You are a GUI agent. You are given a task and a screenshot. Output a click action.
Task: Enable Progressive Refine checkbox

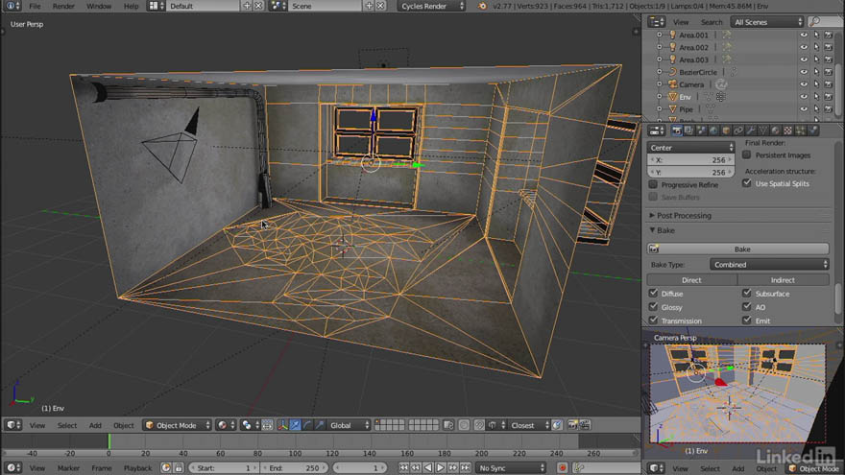coord(653,184)
